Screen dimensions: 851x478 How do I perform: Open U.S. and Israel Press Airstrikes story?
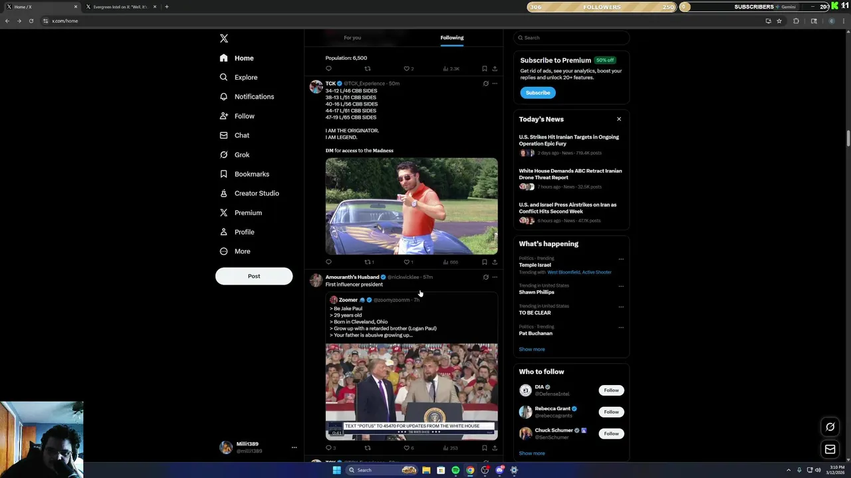568,208
